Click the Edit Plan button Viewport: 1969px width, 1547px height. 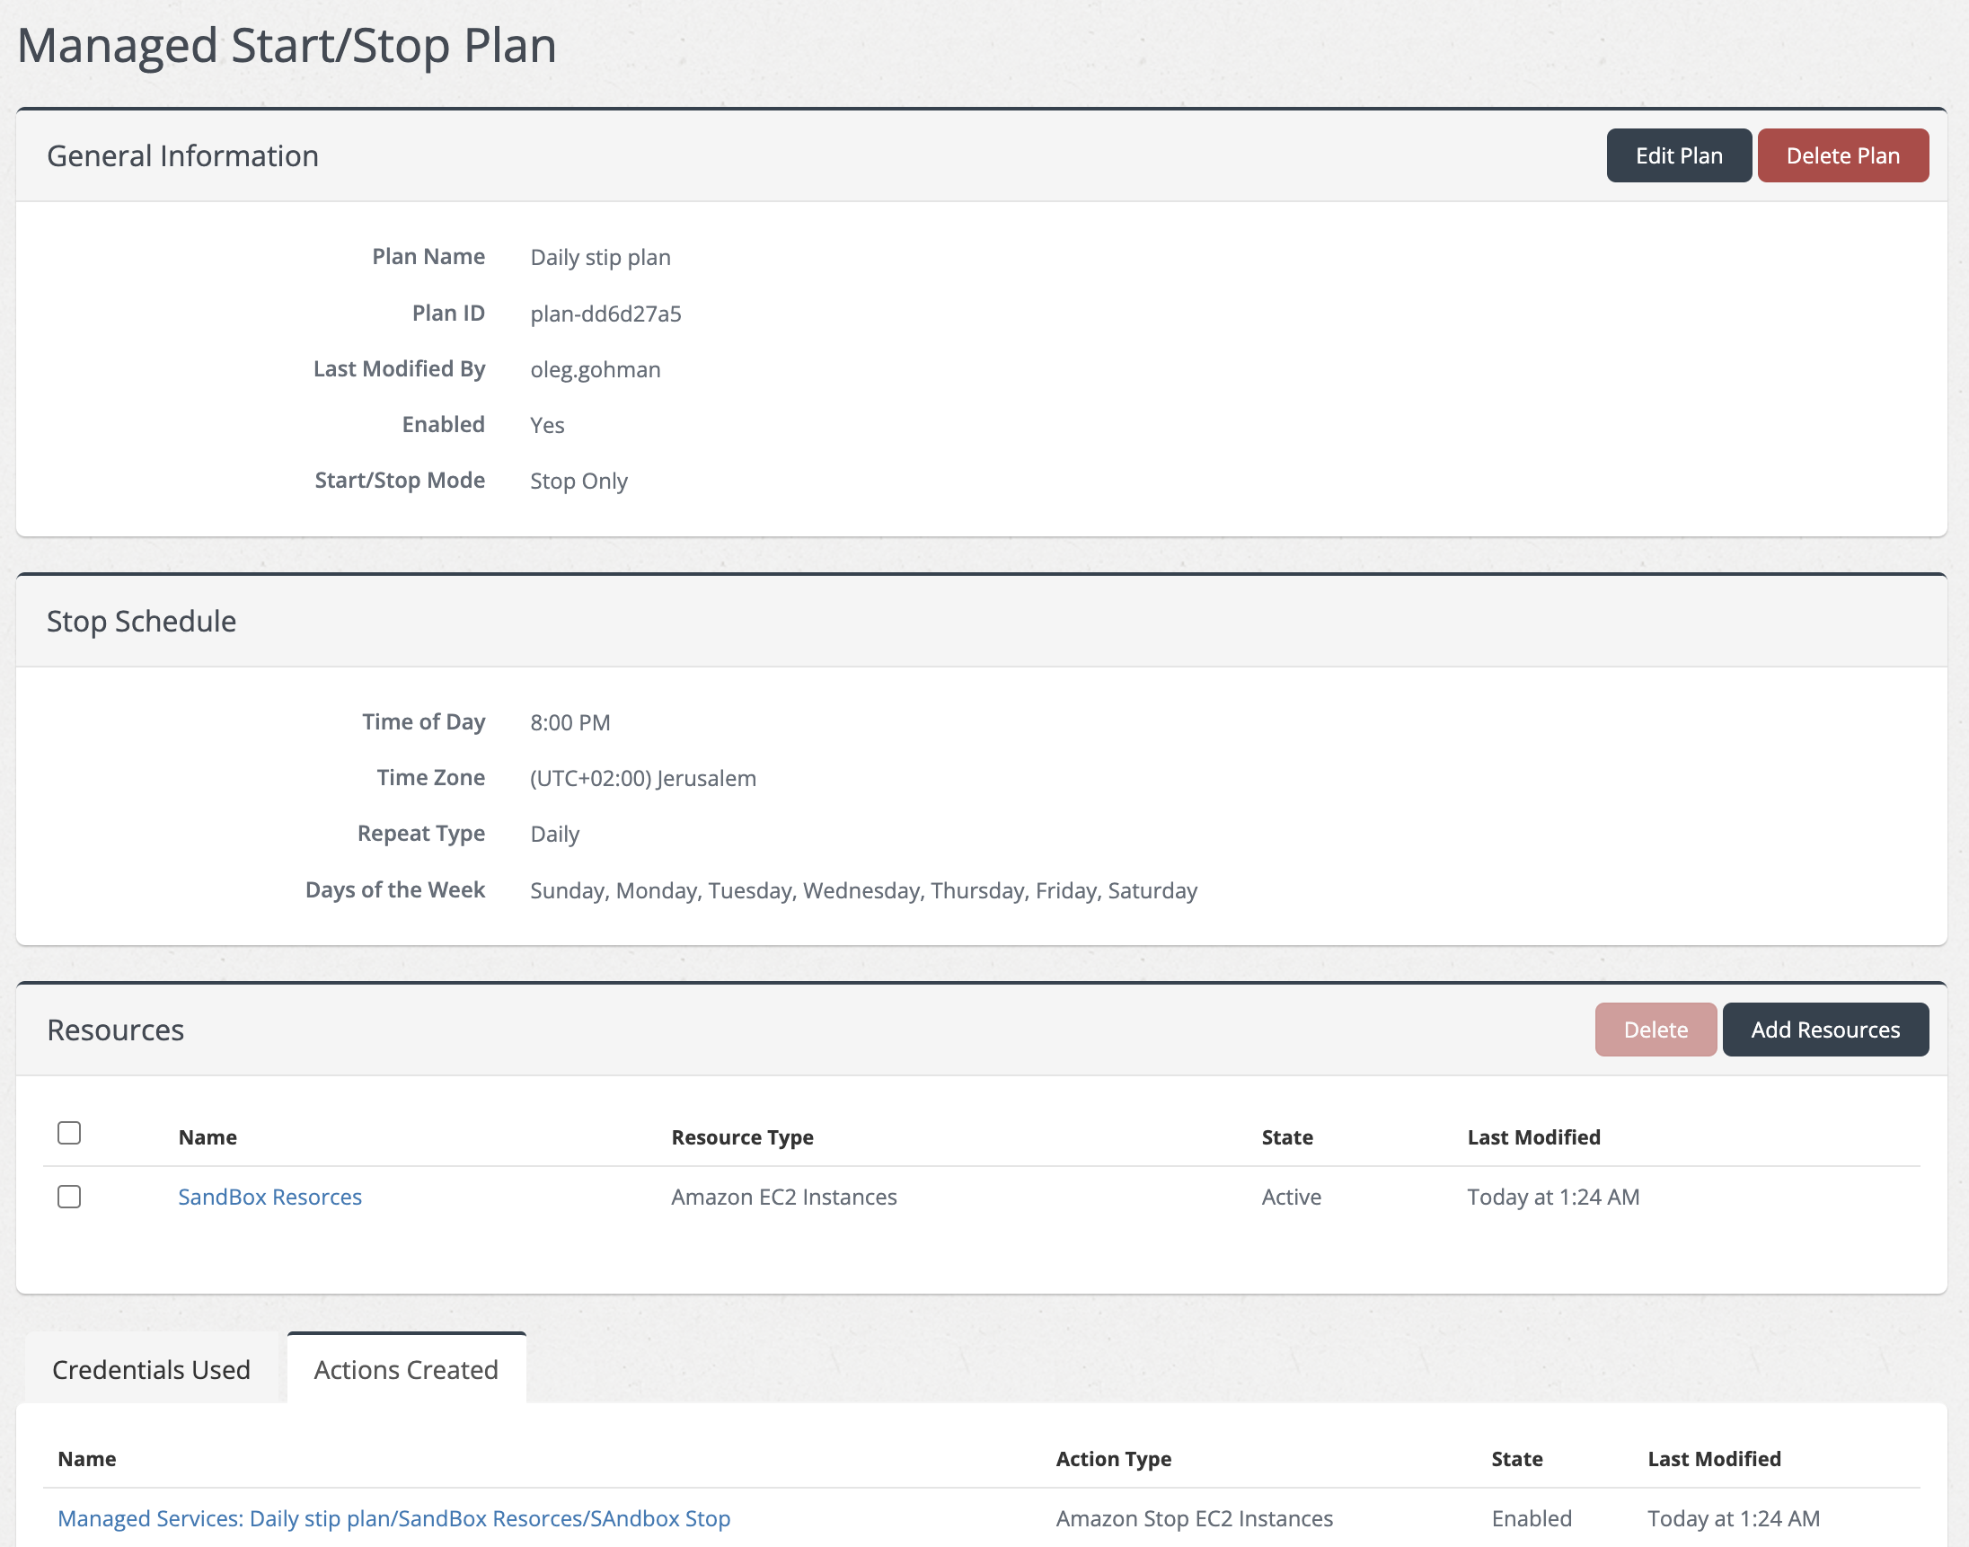point(1678,155)
